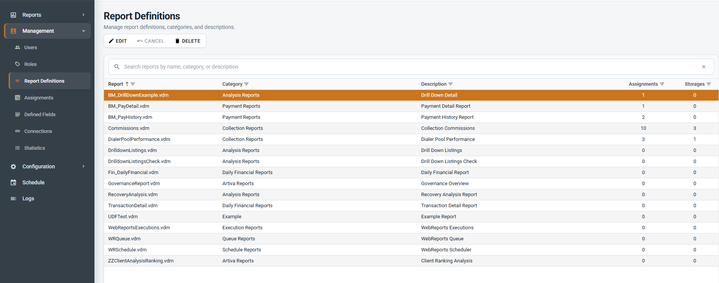Click the Schedule calendar icon
The height and width of the screenshot is (283, 719).
point(13,182)
